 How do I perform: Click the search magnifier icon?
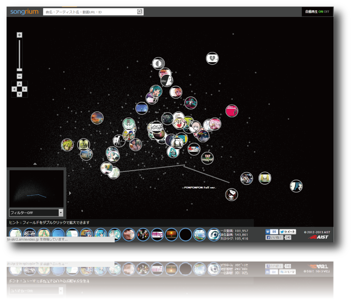pos(140,12)
